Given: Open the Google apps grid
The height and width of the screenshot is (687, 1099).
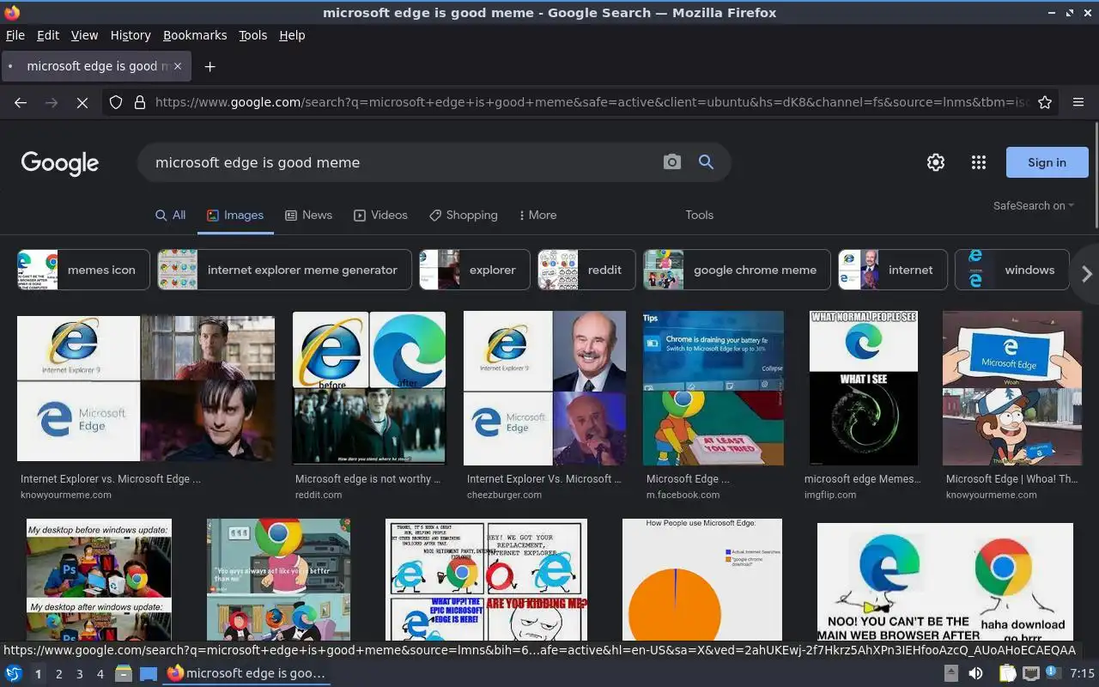Looking at the screenshot, I should point(978,162).
